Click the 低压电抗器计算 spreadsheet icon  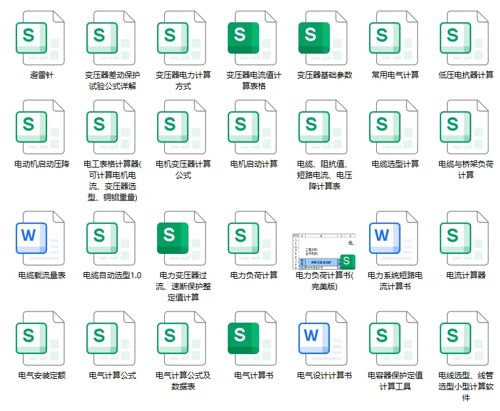[x=465, y=38]
